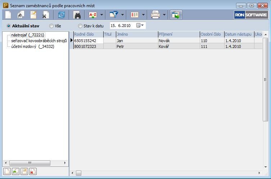Click the Jméno column header

pyautogui.click(x=137, y=34)
